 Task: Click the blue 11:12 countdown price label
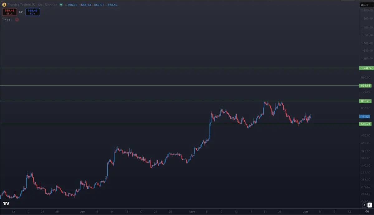pyautogui.click(x=365, y=117)
